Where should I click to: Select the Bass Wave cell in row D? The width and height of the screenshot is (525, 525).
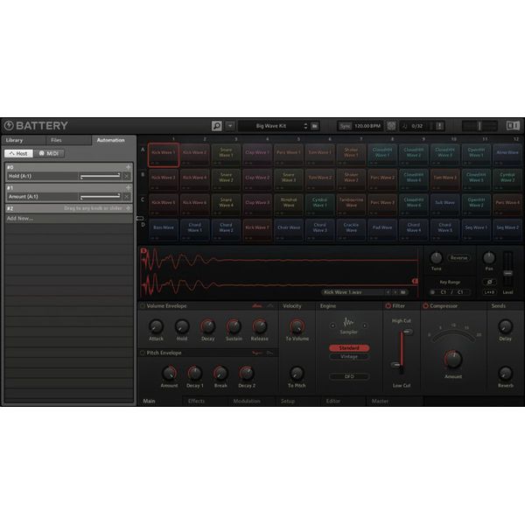[164, 229]
